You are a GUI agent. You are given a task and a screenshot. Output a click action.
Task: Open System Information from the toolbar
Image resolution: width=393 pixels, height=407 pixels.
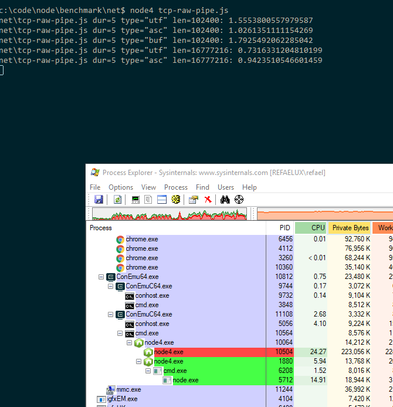[x=135, y=200]
